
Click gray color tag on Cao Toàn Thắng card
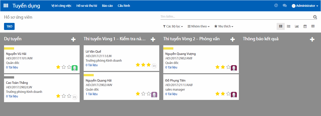(9, 77)
